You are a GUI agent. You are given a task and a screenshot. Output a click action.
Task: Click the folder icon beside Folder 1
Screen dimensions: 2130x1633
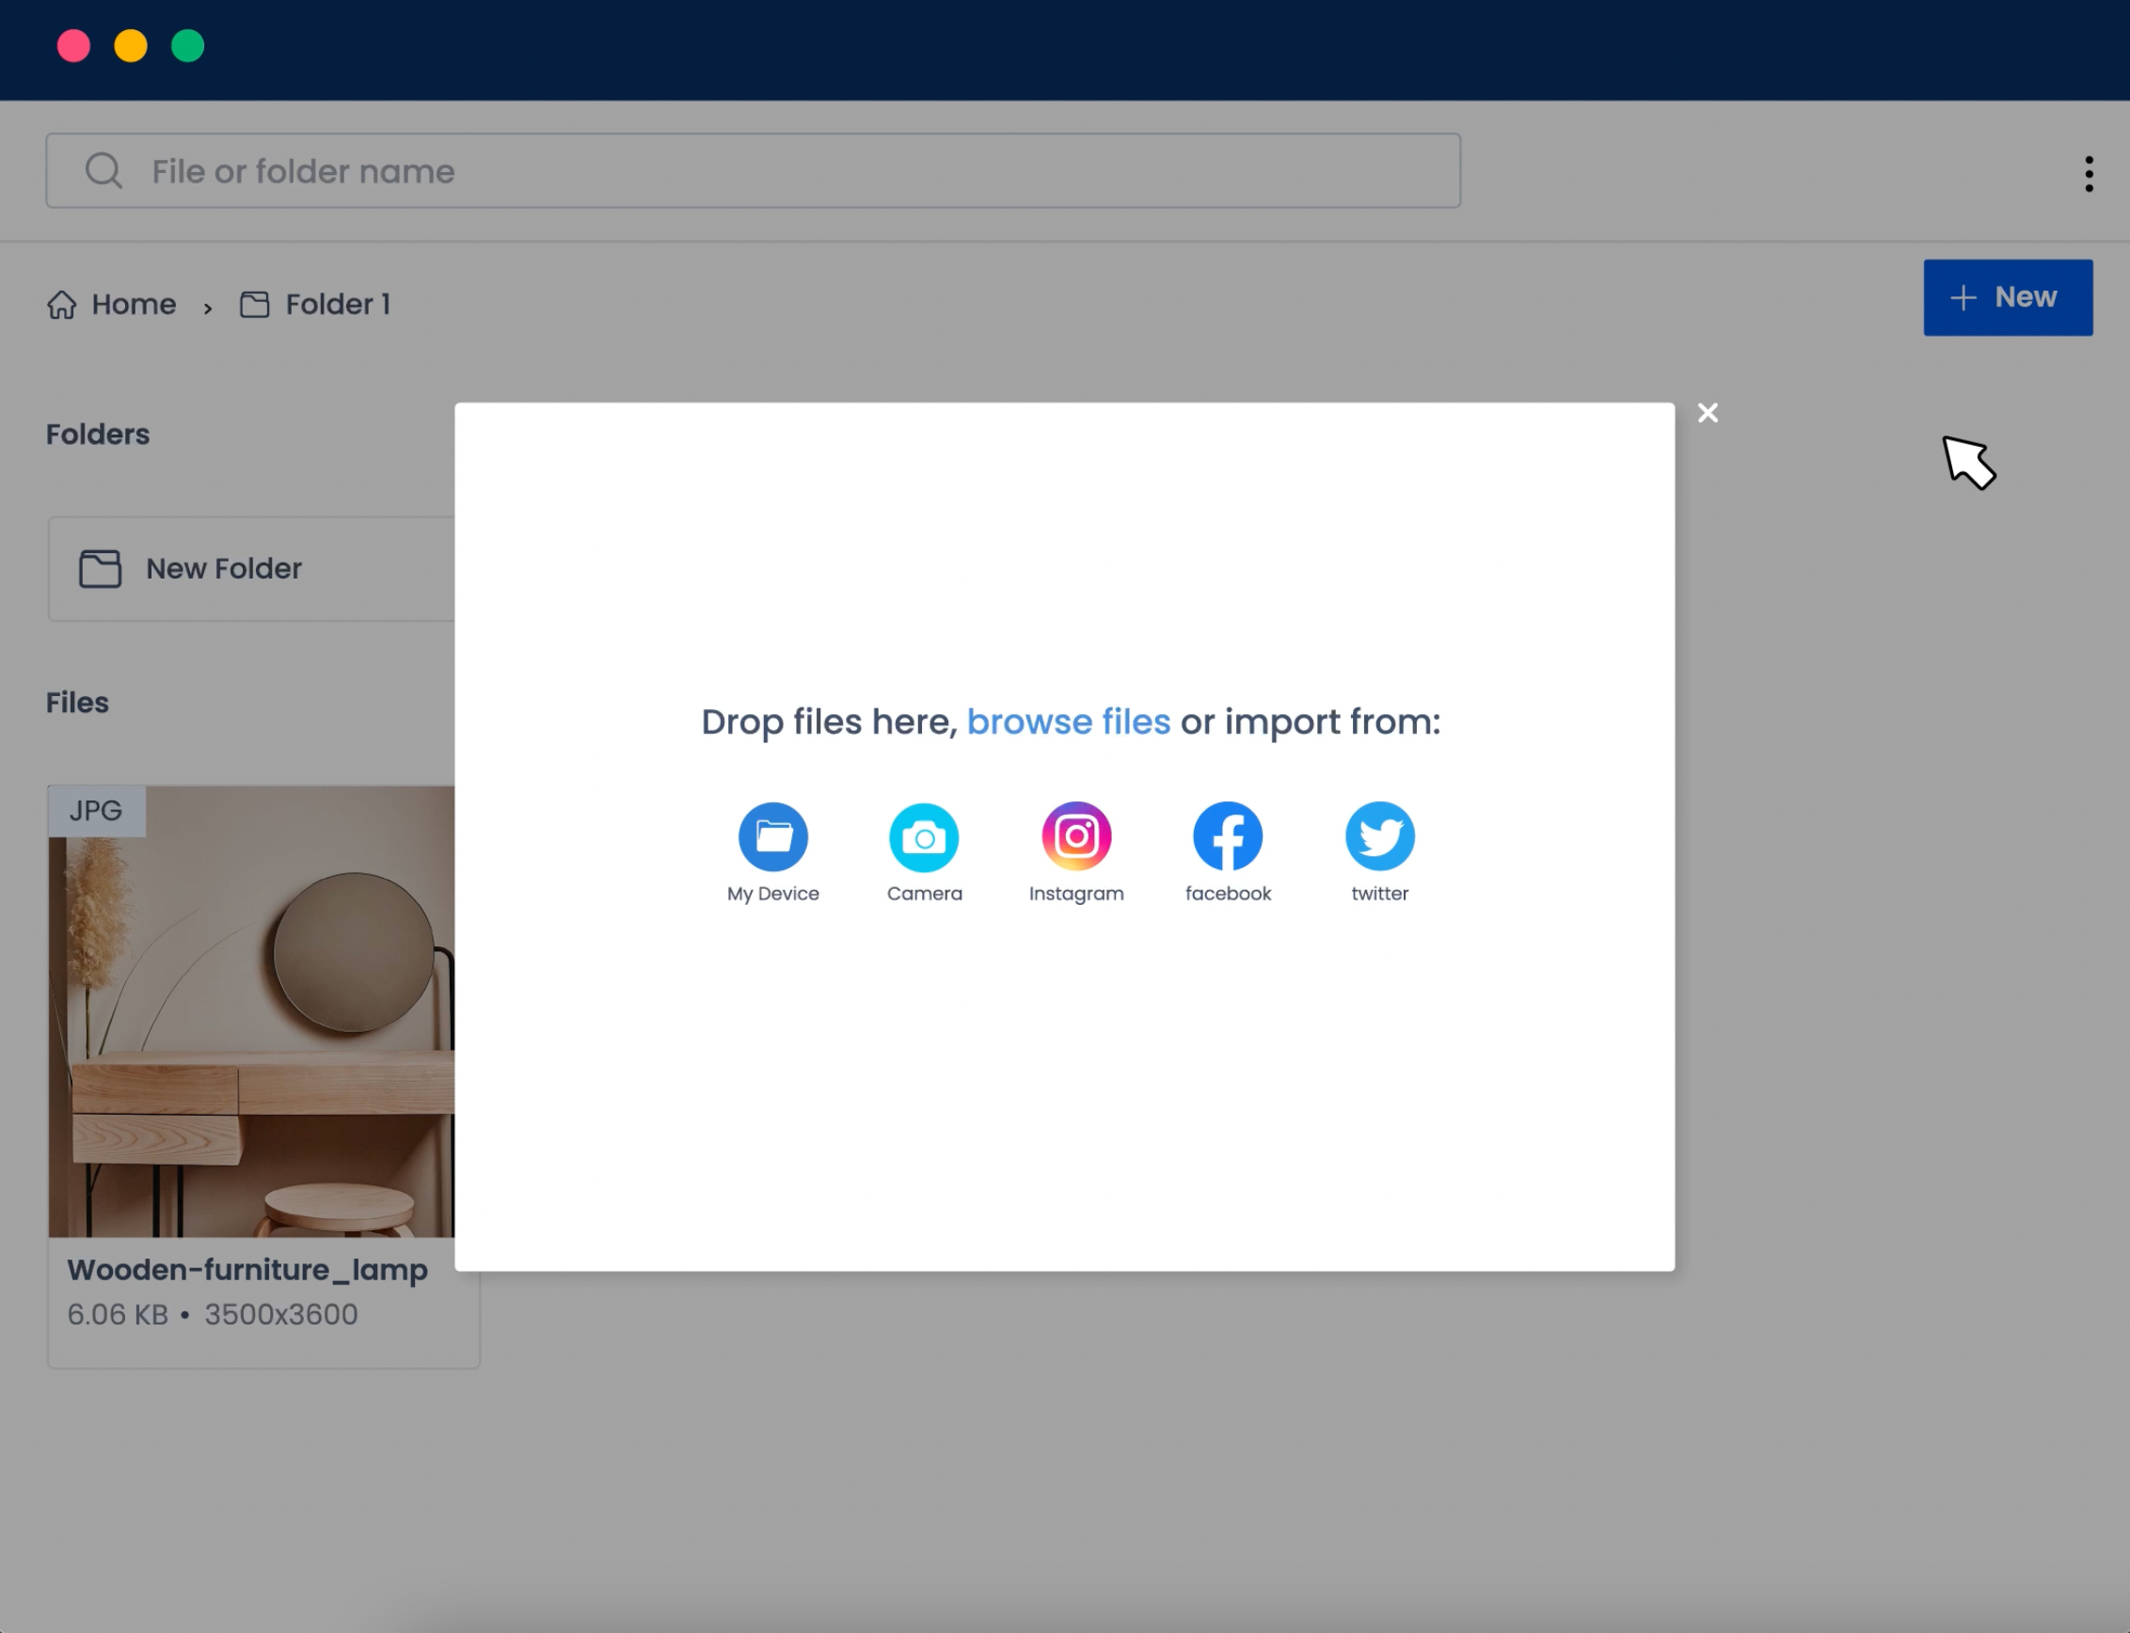(x=254, y=304)
